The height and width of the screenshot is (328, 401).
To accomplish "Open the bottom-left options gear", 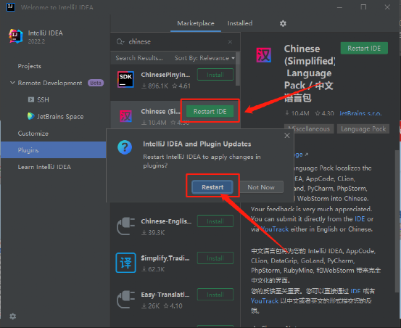I will 12,316.
